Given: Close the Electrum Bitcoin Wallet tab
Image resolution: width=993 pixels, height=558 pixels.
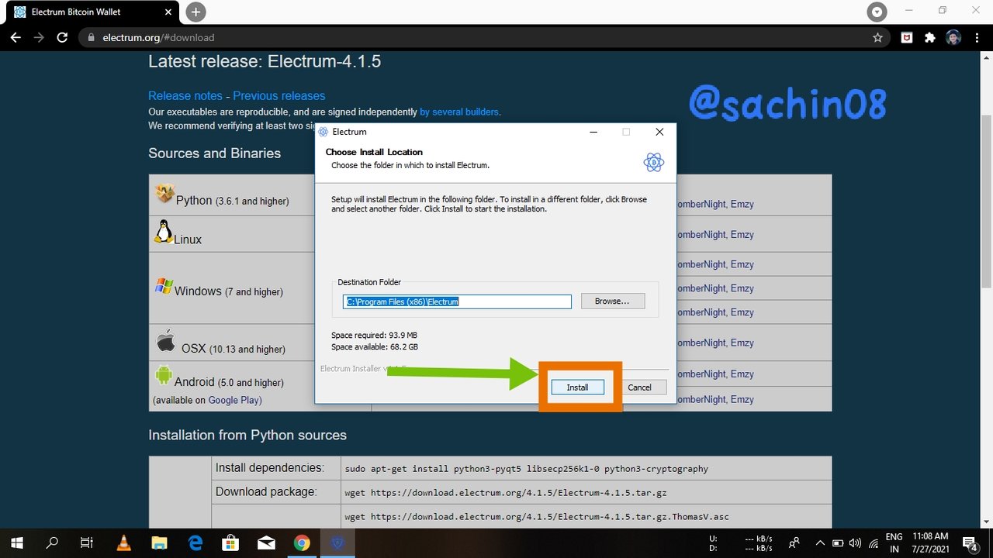Looking at the screenshot, I should [169, 12].
